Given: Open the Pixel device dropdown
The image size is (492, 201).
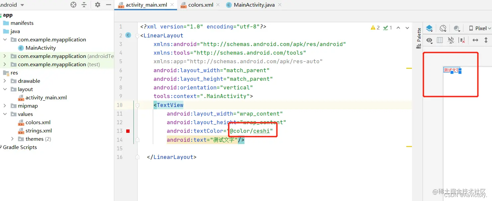Looking at the screenshot, I should tap(480, 28).
